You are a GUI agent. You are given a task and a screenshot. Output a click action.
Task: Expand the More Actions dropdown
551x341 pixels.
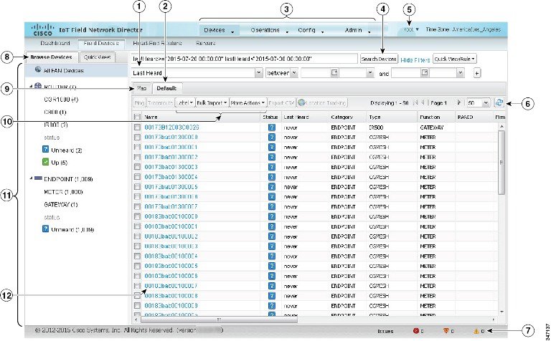coord(248,103)
